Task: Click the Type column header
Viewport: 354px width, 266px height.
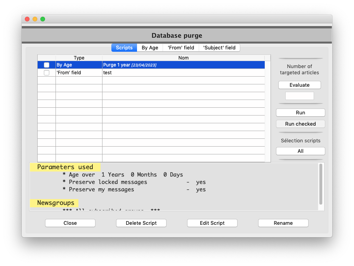Action: (79, 58)
